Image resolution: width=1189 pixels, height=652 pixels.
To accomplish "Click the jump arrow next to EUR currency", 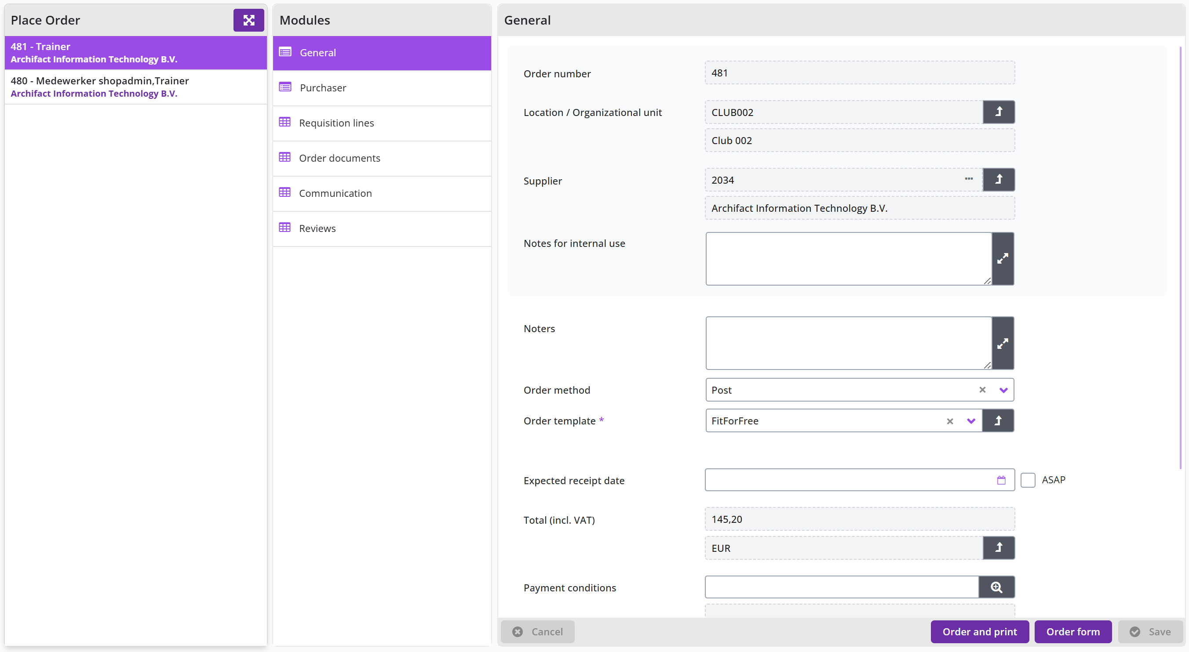I will coord(998,548).
